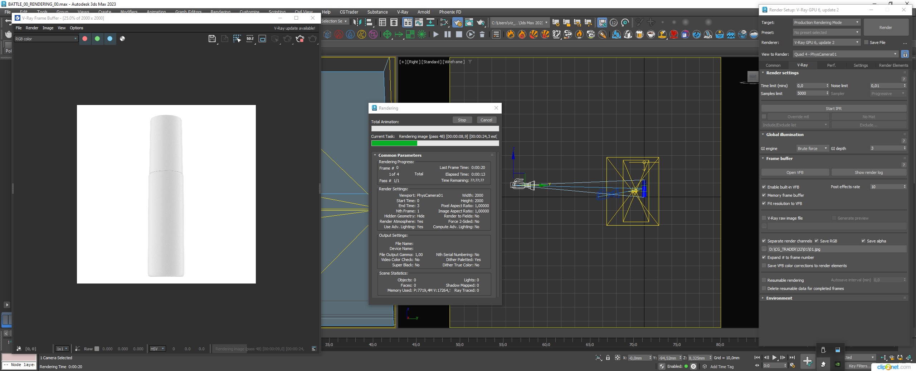The image size is (916, 371).
Task: Toggle Fit resolution to VFB checkbox
Action: point(764,203)
